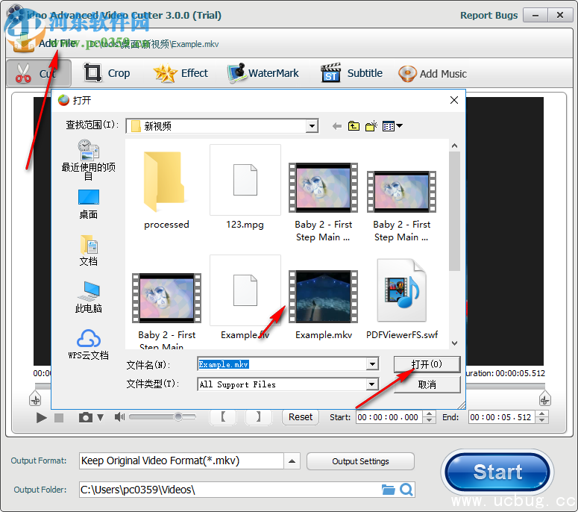Play the video preview

(41, 417)
